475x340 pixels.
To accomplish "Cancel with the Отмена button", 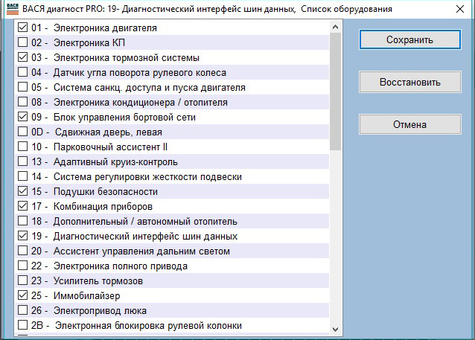I will (x=410, y=124).
